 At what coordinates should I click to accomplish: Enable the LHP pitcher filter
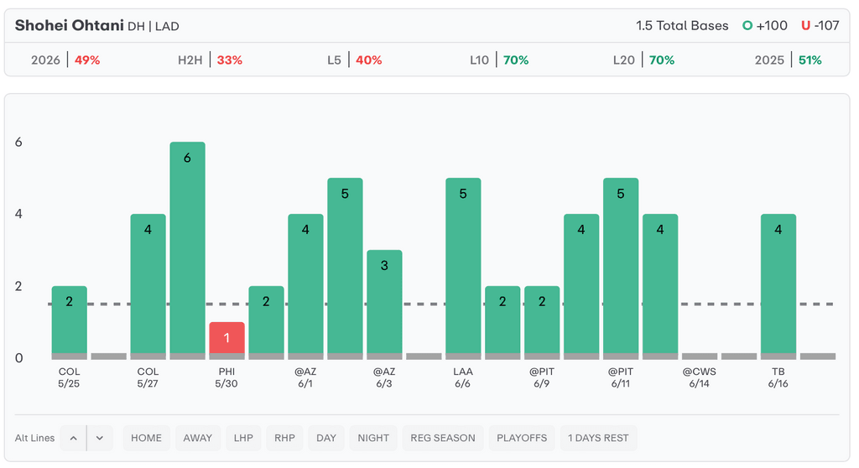click(243, 438)
